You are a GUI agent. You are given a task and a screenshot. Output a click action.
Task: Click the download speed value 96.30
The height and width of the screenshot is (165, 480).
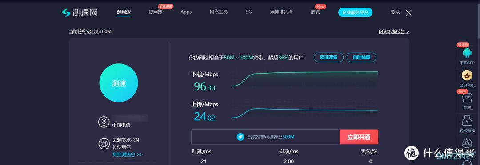(x=204, y=87)
